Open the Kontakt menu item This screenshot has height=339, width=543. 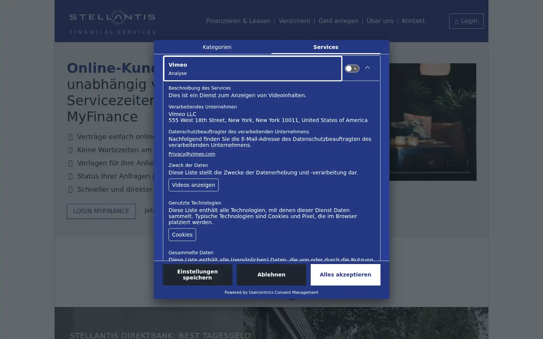click(x=413, y=21)
